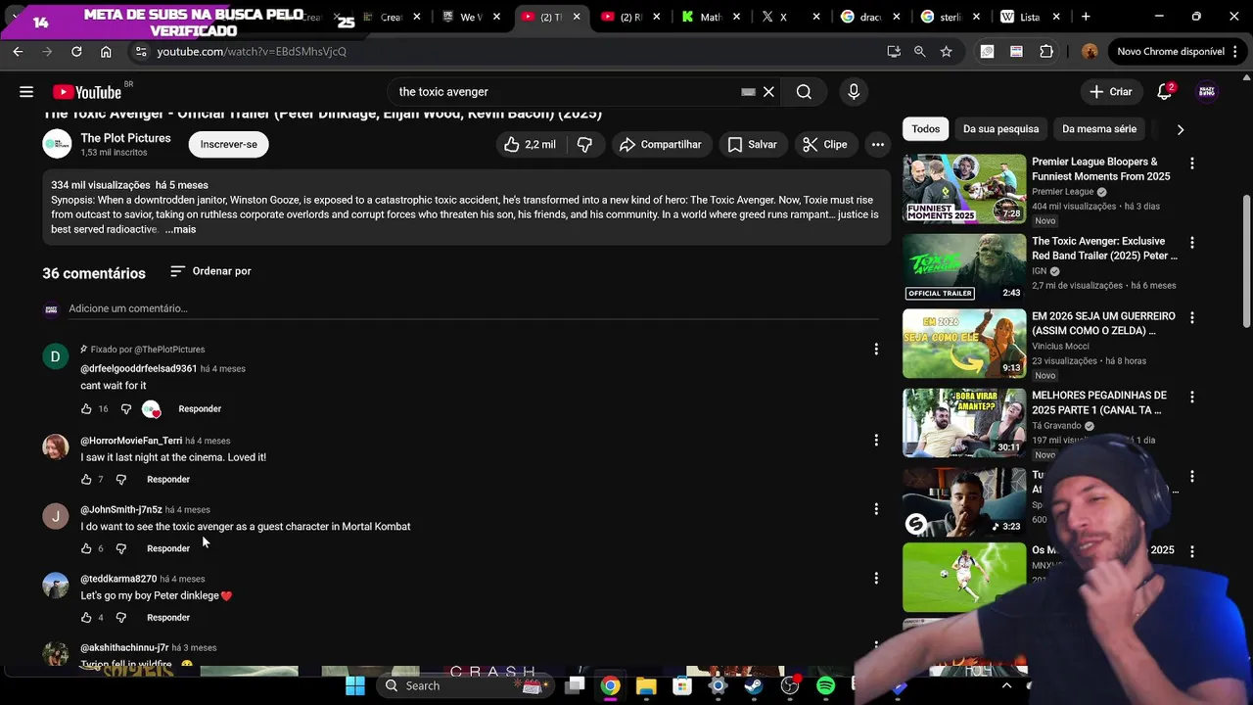Viewport: 1253px width, 705px height.
Task: Start voice search with the microphone
Action: pyautogui.click(x=854, y=92)
